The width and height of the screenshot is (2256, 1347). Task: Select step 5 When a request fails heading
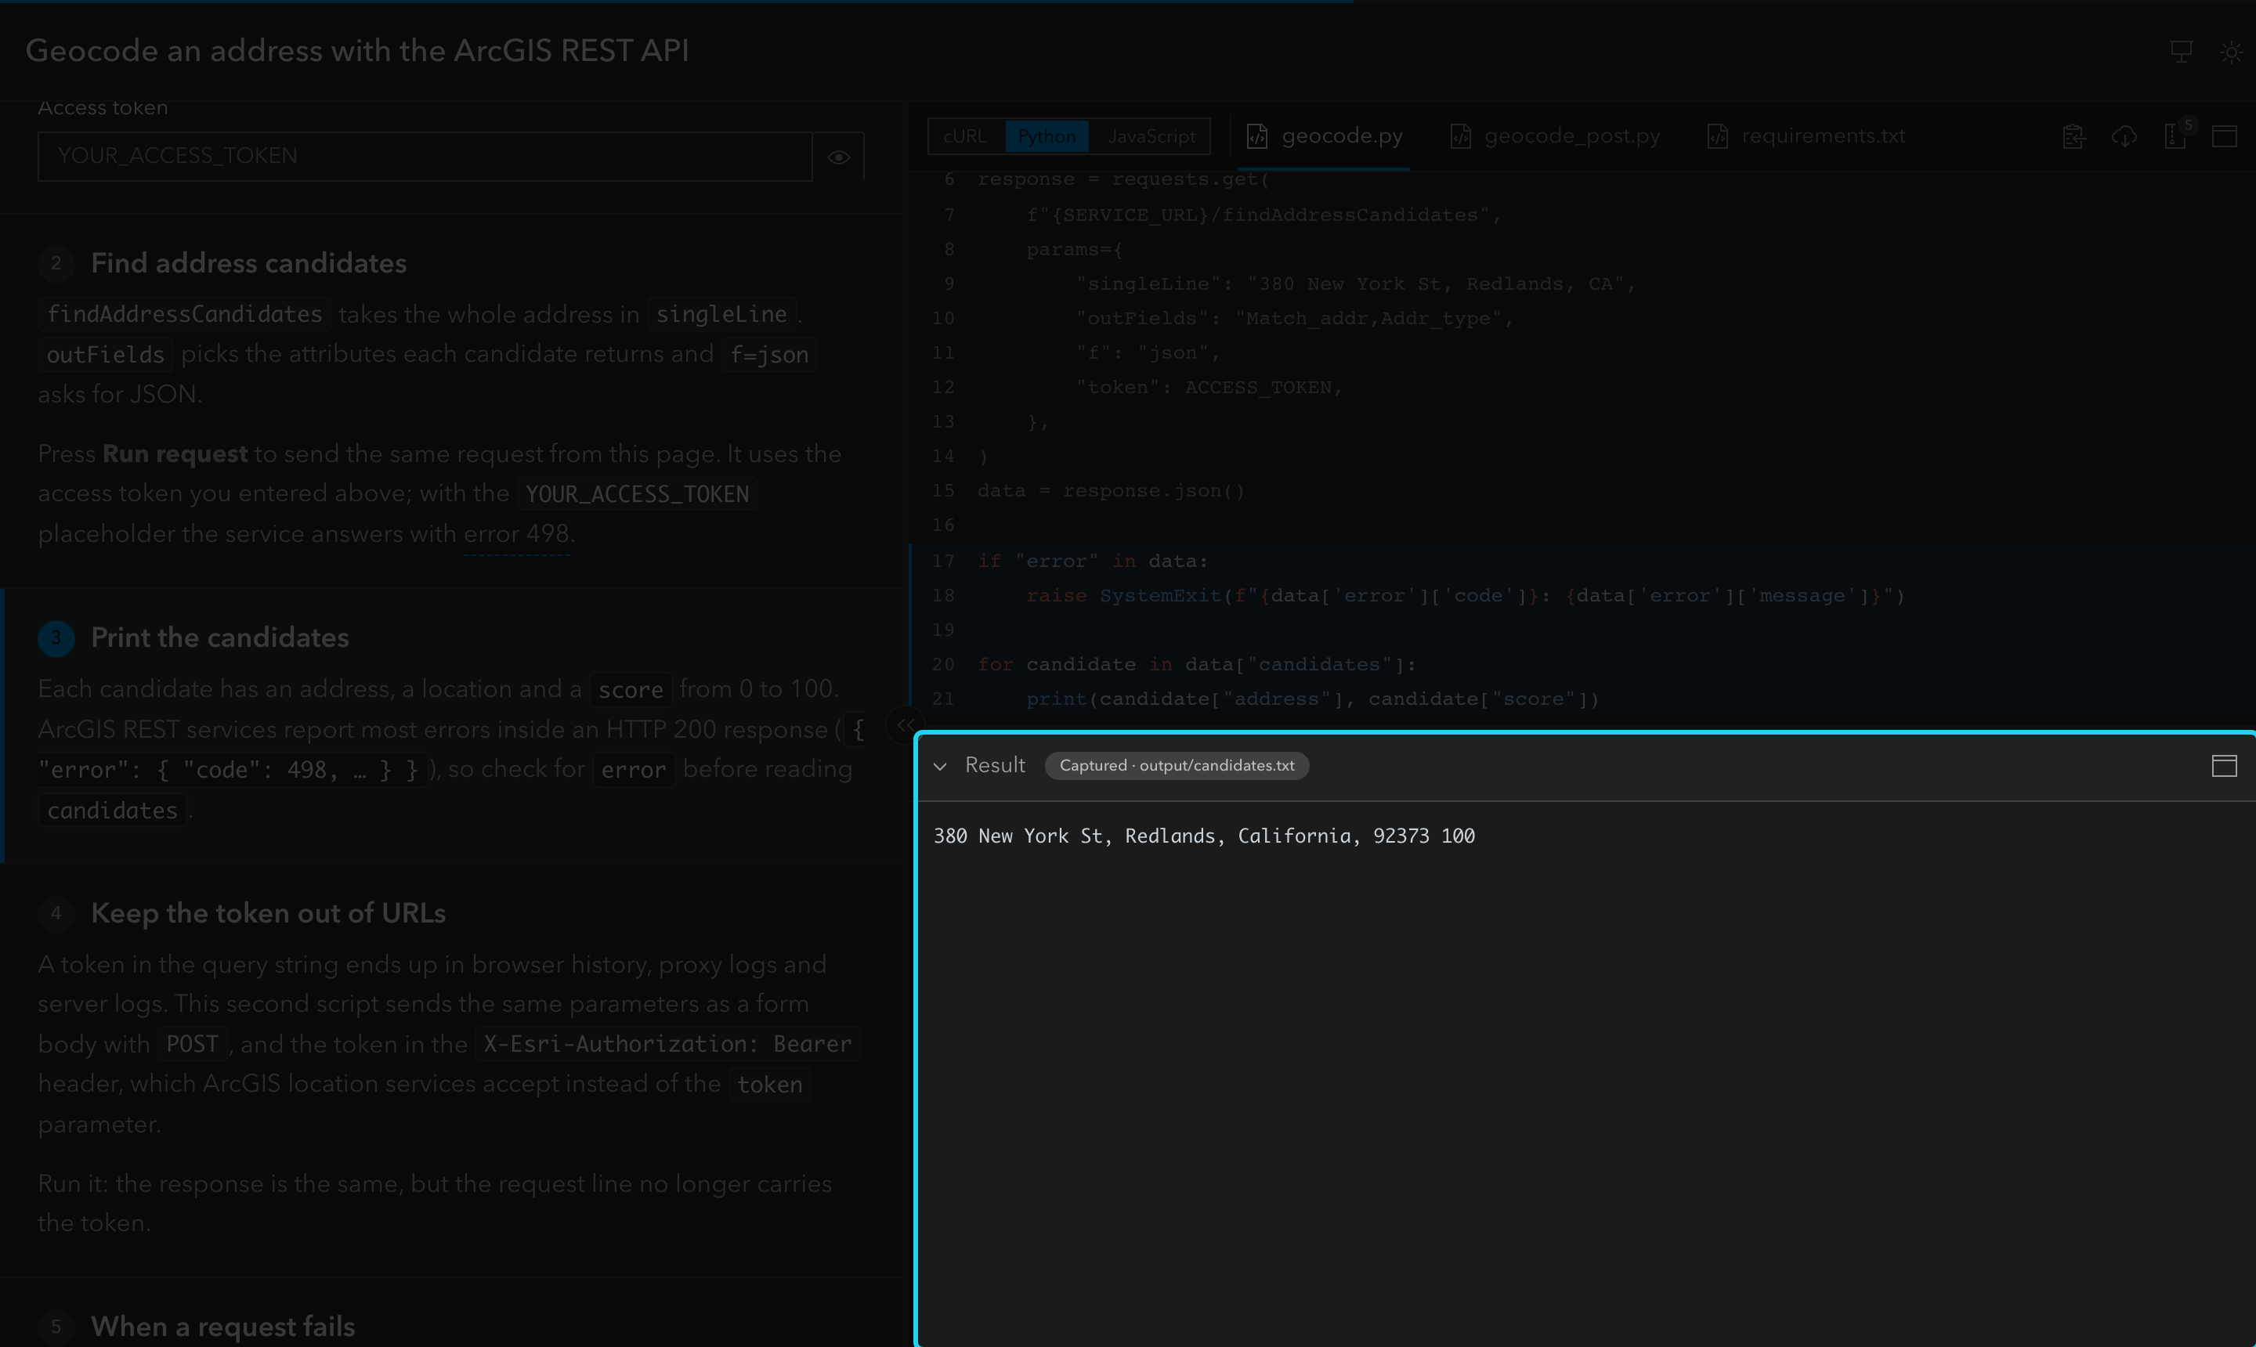click(x=222, y=1327)
